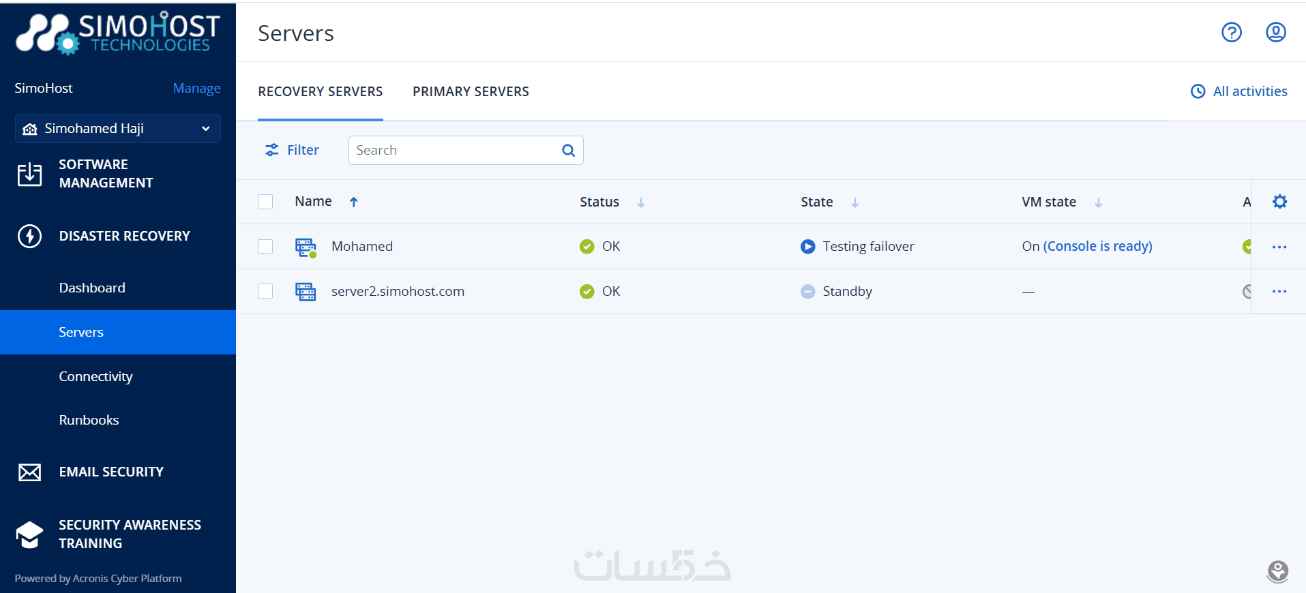The width and height of the screenshot is (1306, 593).
Task: Click OK status text for Mohamed
Action: click(x=611, y=246)
